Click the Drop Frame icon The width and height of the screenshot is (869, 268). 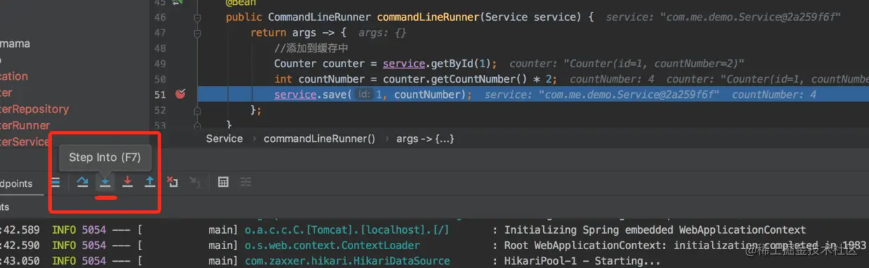coord(172,182)
